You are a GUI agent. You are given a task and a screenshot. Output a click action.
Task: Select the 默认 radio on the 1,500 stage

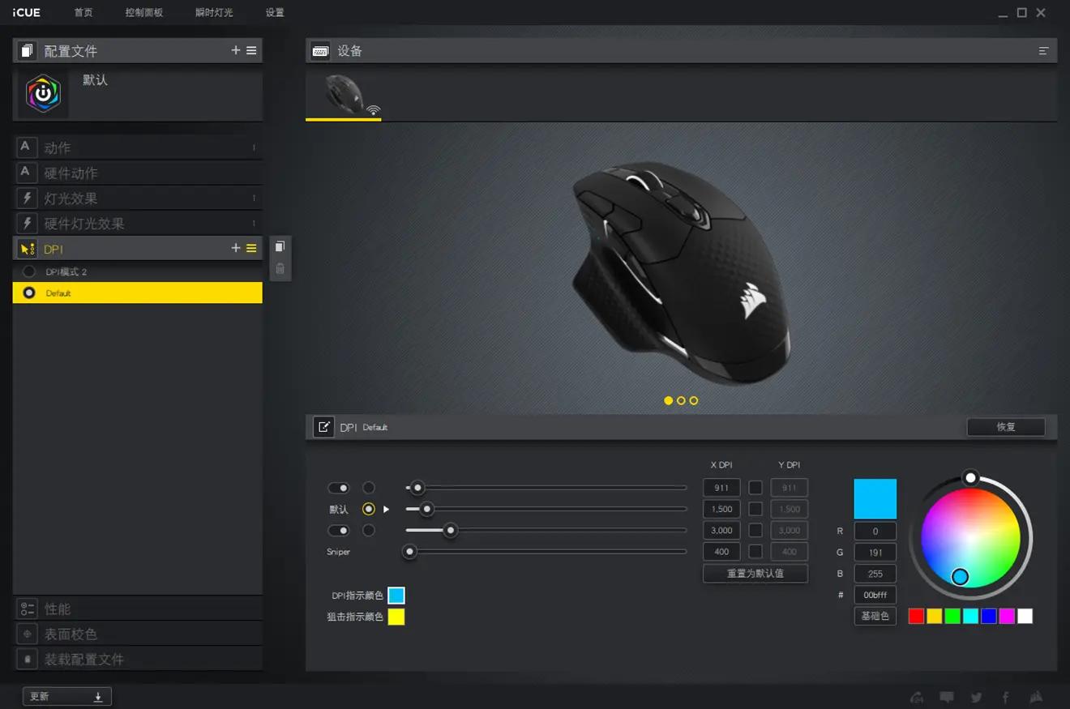(x=369, y=509)
